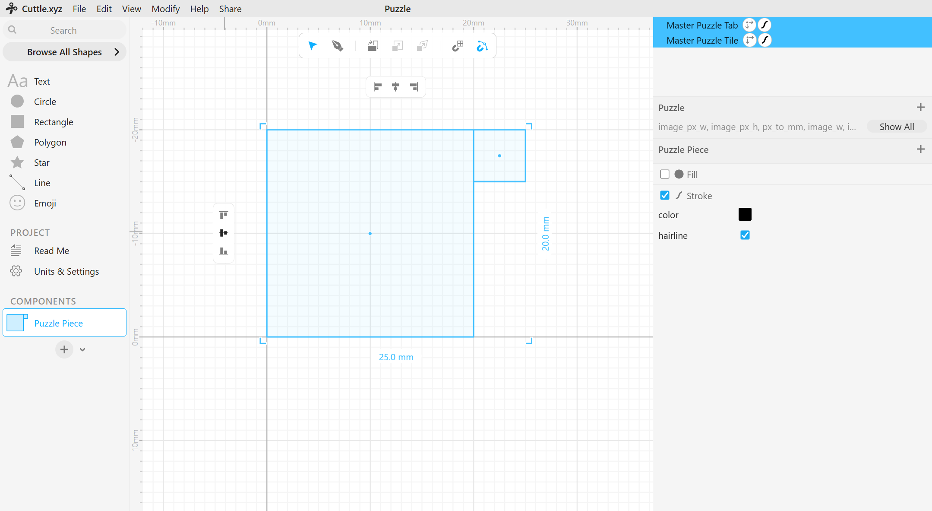Select Master Puzzle Tab layer
932x511 pixels.
click(702, 25)
